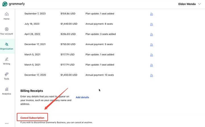Screen dimensions: 205x127
Task: Download the December 17, 2020 invoice
Action: tap(152, 76)
